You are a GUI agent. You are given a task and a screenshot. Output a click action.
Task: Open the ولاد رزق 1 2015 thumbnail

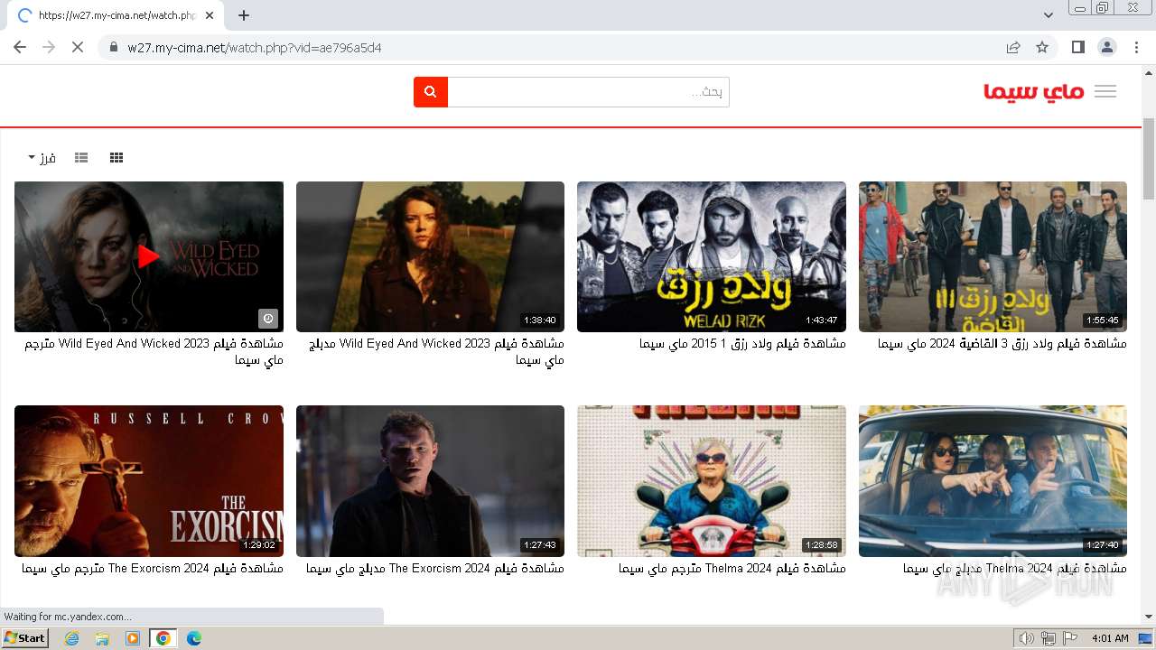click(x=712, y=256)
